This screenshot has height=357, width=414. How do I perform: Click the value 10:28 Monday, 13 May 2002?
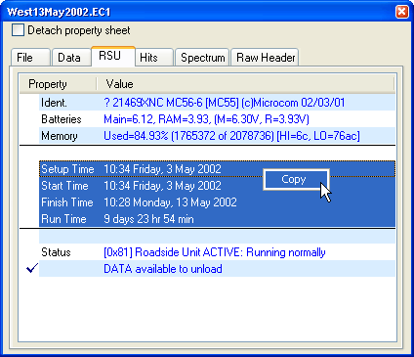click(170, 202)
